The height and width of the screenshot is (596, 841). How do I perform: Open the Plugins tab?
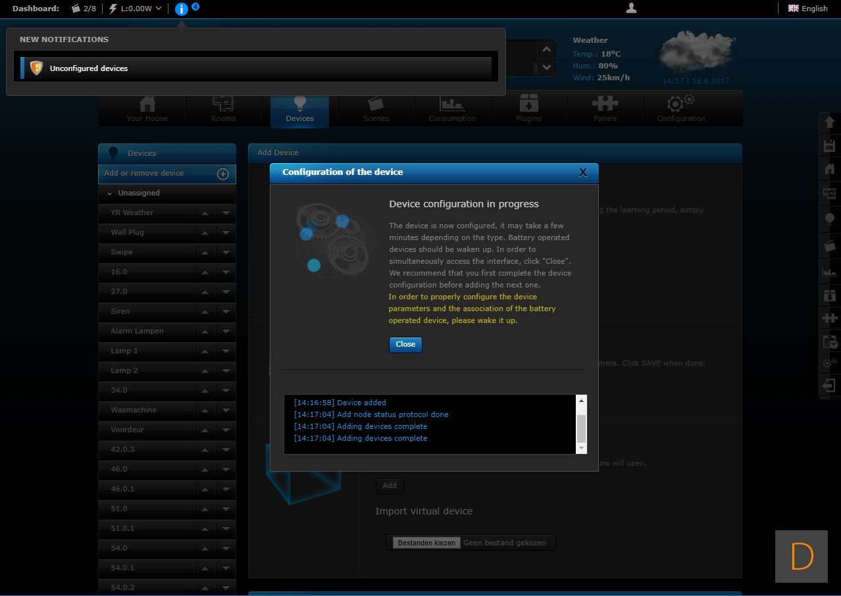click(x=528, y=109)
